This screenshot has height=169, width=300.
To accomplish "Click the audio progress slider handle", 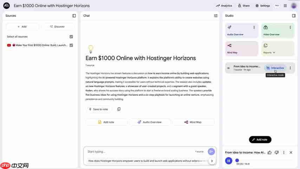I will pos(237,160).
